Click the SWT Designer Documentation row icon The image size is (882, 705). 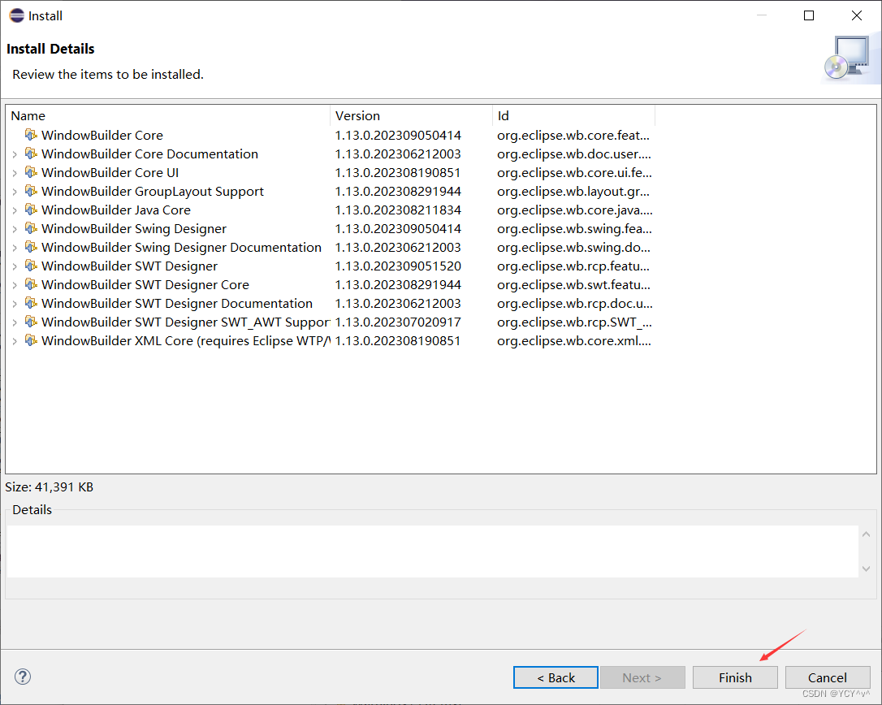(31, 303)
